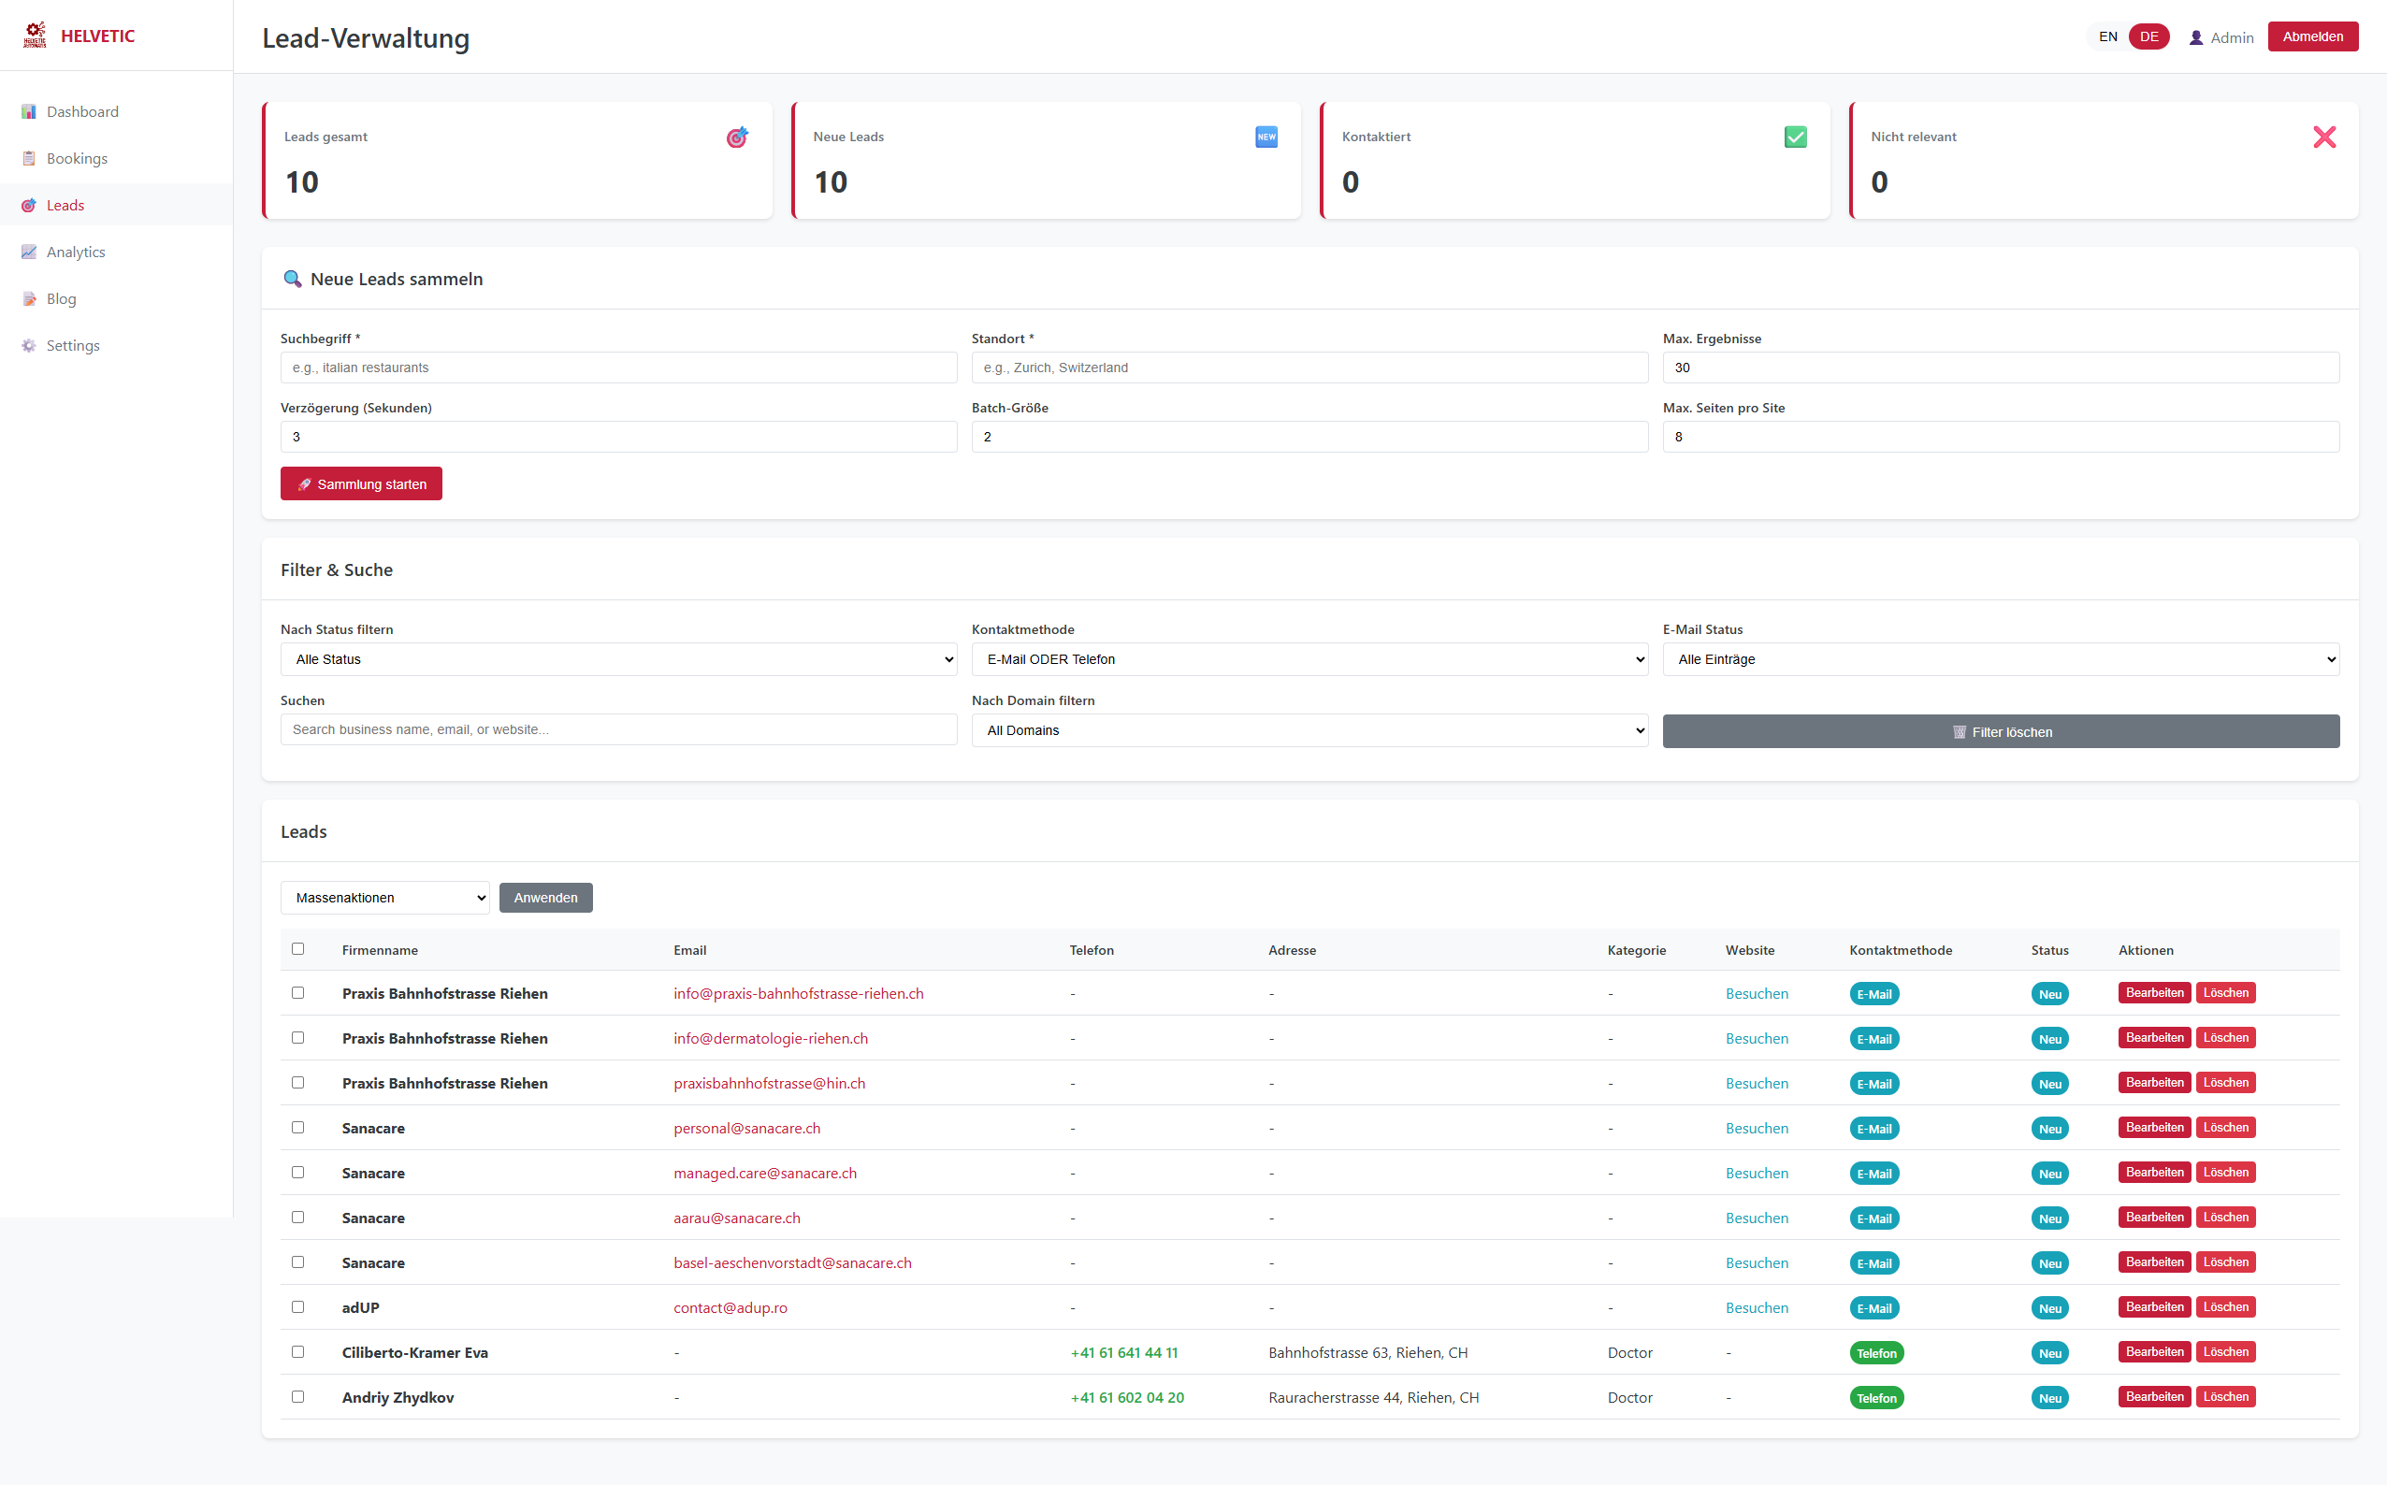This screenshot has height=1485, width=2387.
Task: Switch language to EN
Action: coord(2107,36)
